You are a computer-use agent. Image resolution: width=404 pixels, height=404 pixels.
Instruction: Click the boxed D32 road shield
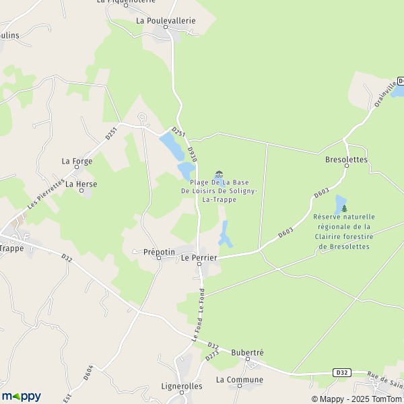pos(342,372)
